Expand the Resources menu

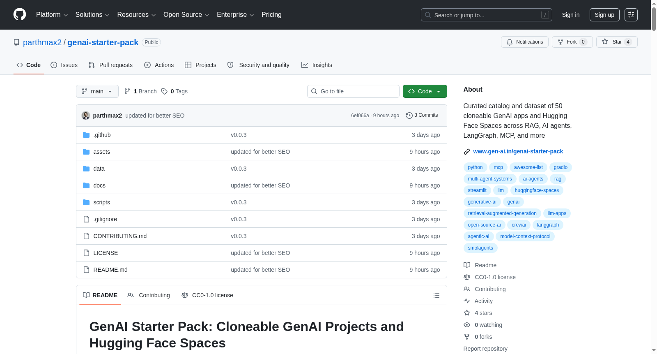[x=137, y=15]
